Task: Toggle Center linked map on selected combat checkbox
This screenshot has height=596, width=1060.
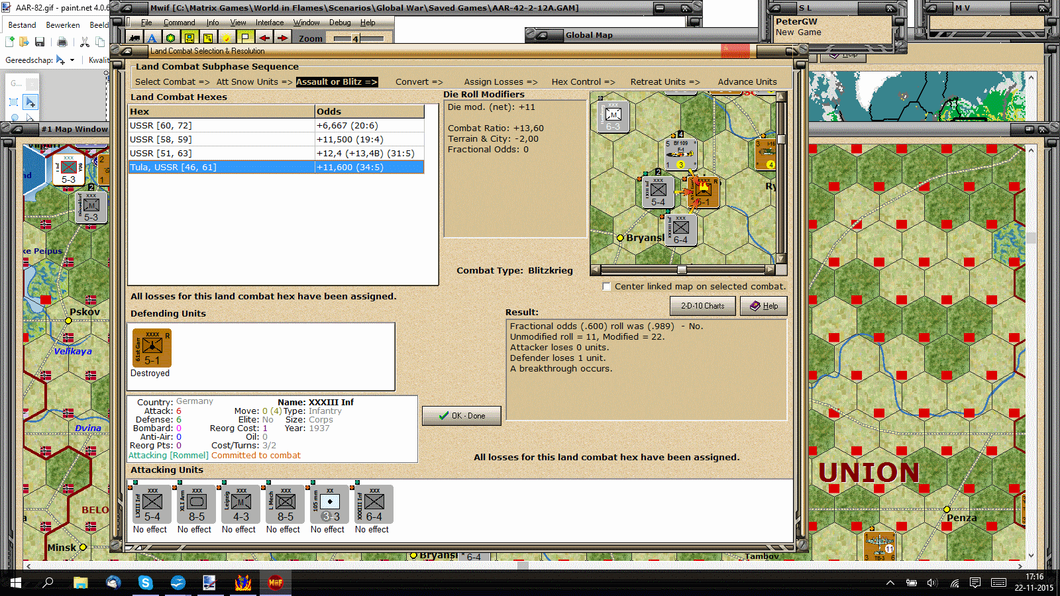Action: pos(606,287)
